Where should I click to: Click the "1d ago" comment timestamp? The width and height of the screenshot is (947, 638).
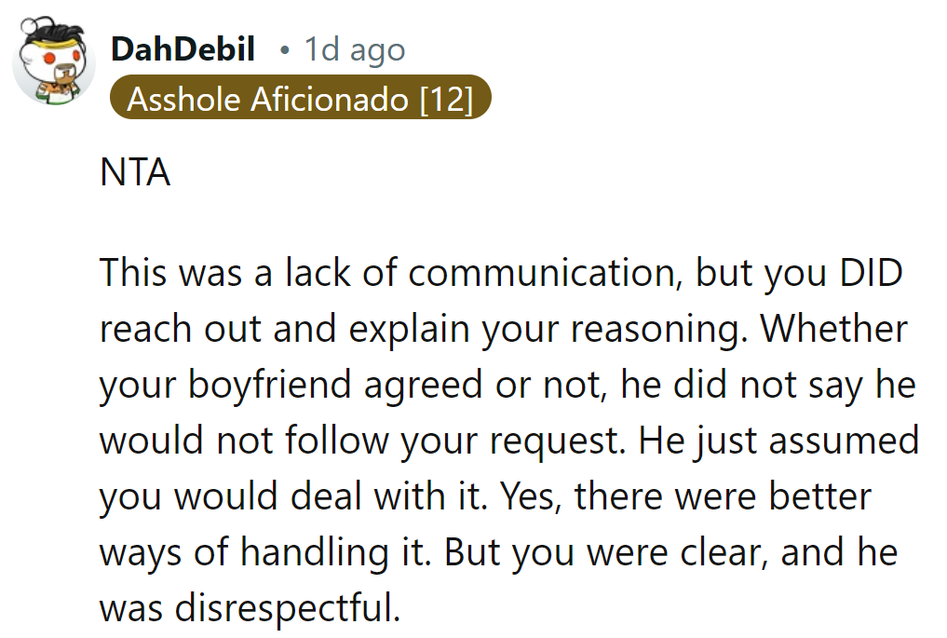point(355,49)
